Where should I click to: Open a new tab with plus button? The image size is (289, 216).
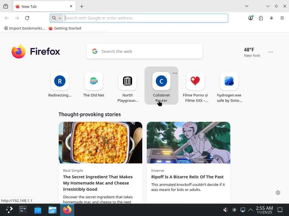tap(82, 6)
